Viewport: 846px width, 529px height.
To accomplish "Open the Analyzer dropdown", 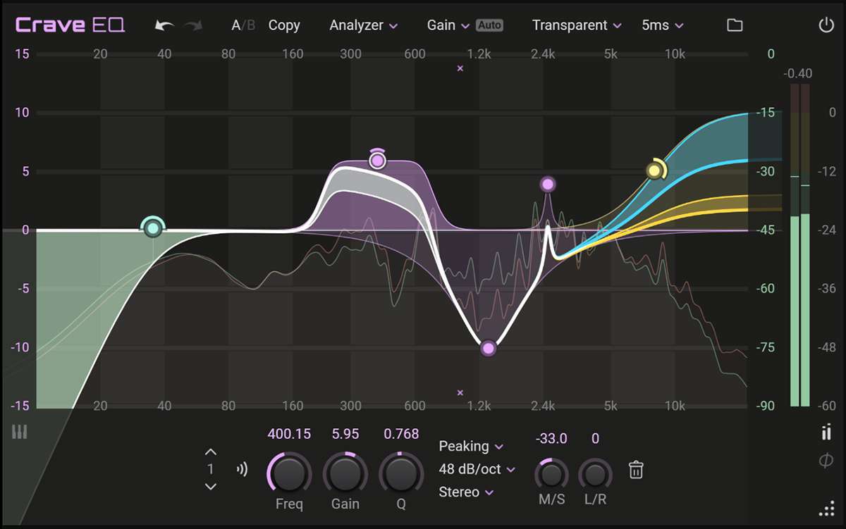I will [363, 25].
